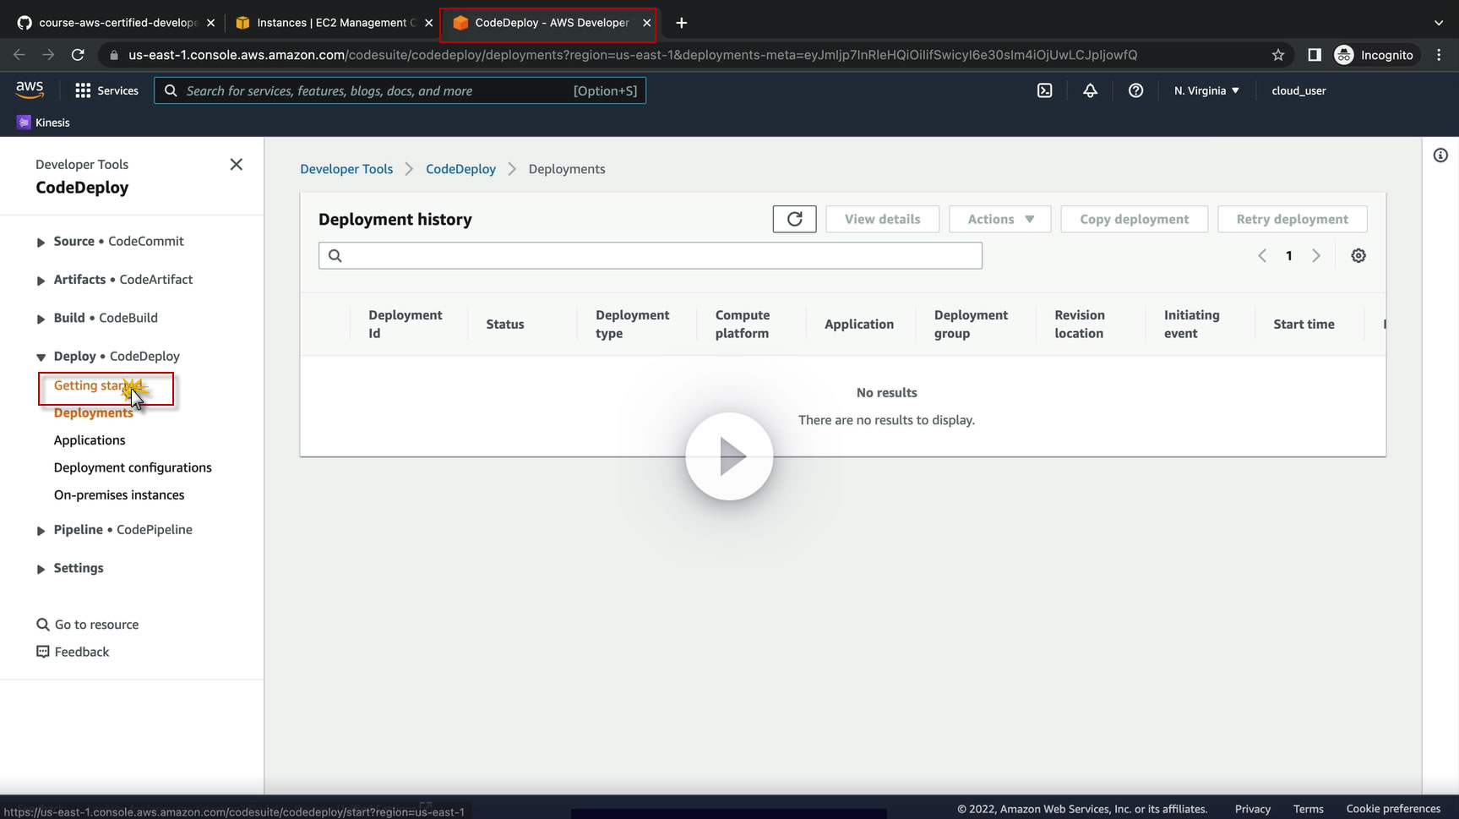Image resolution: width=1459 pixels, height=819 pixels.
Task: Open the Privacy footer link
Action: click(1253, 809)
